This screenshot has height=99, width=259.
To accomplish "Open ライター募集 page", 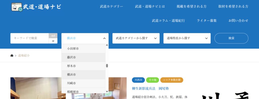I will (x=207, y=21).
